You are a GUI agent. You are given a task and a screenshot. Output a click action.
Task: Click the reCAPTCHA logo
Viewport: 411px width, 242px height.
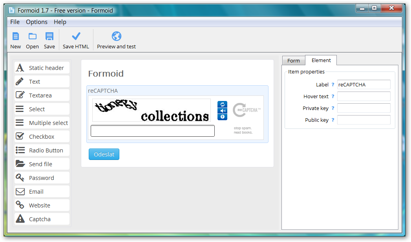coord(247,110)
